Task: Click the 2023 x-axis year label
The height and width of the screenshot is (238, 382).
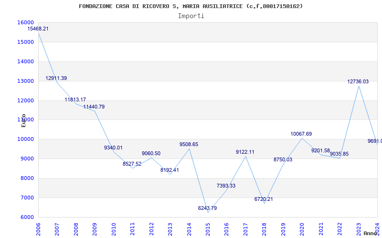Action: [359, 229]
